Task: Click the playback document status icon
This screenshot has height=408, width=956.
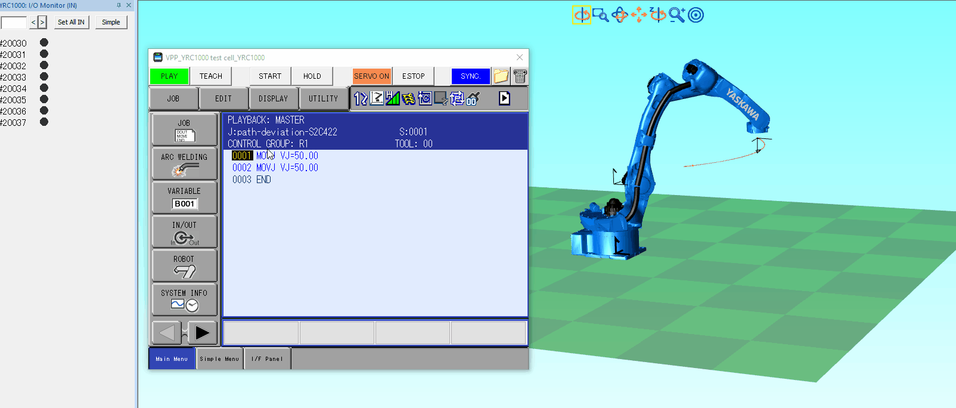Action: pyautogui.click(x=504, y=98)
